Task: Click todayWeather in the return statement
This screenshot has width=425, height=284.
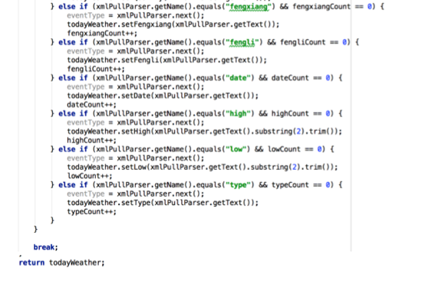Action: click(75, 263)
